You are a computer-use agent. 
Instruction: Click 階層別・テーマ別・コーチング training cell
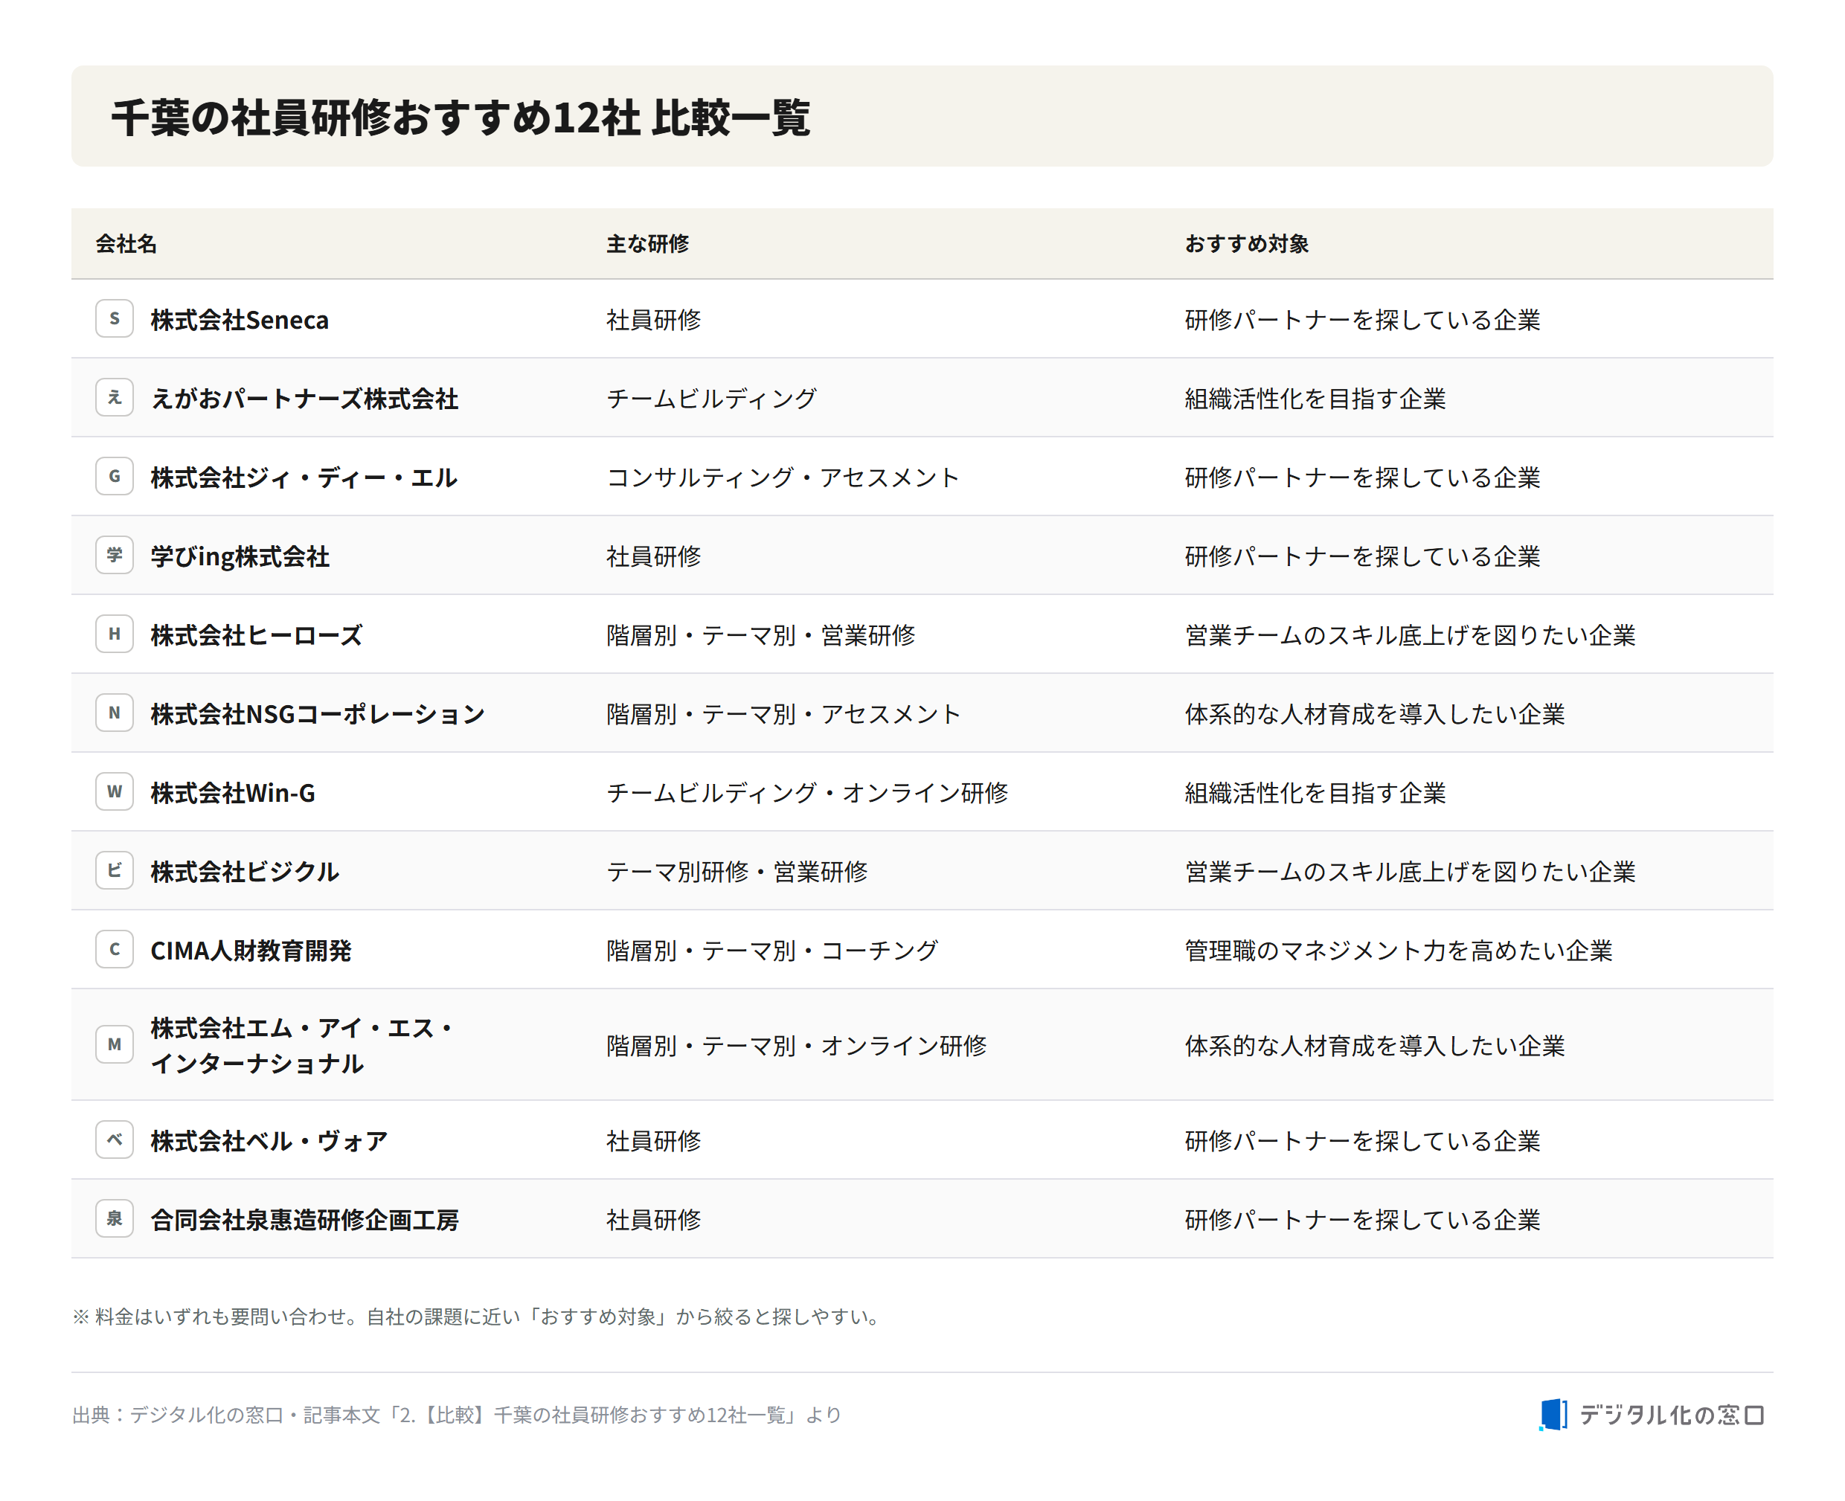[x=772, y=951]
